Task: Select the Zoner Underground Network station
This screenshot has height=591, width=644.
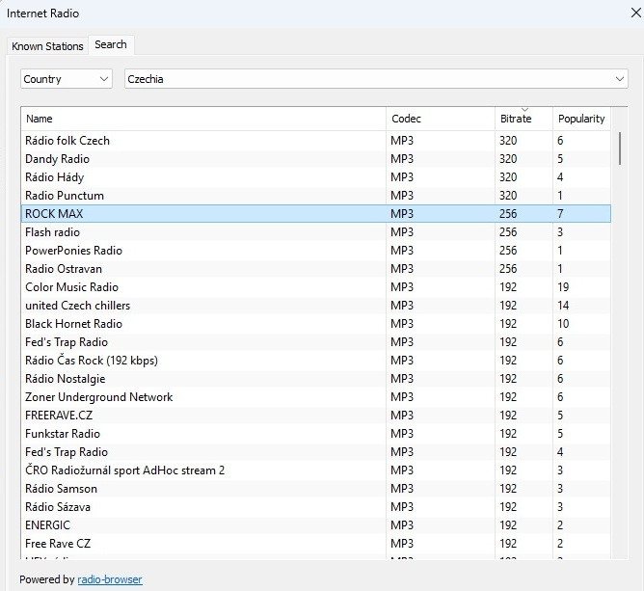Action: tap(316, 397)
